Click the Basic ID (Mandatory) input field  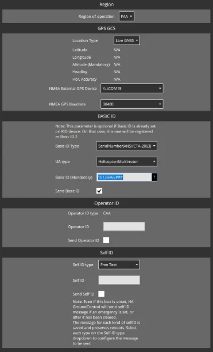click(x=124, y=177)
